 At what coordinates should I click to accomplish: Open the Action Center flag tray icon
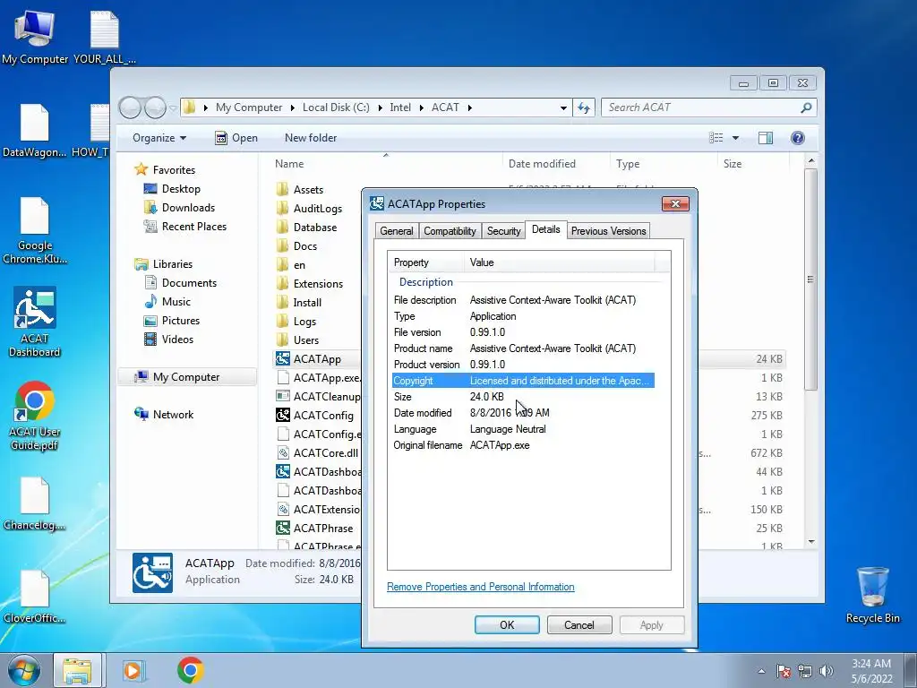[x=784, y=671]
